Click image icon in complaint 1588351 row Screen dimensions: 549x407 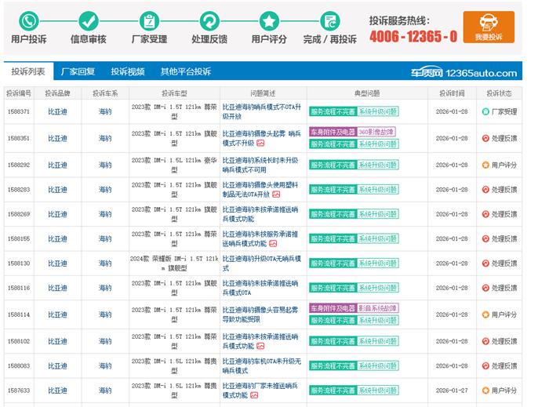pyautogui.click(x=260, y=144)
